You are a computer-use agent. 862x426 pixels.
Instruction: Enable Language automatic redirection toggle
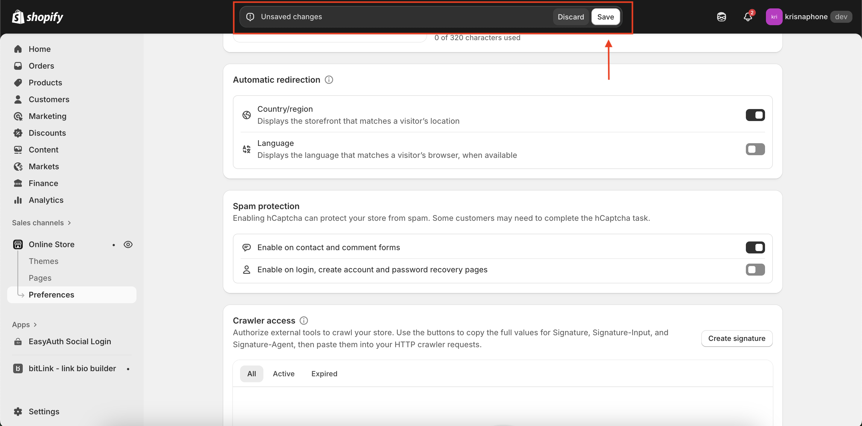(755, 149)
